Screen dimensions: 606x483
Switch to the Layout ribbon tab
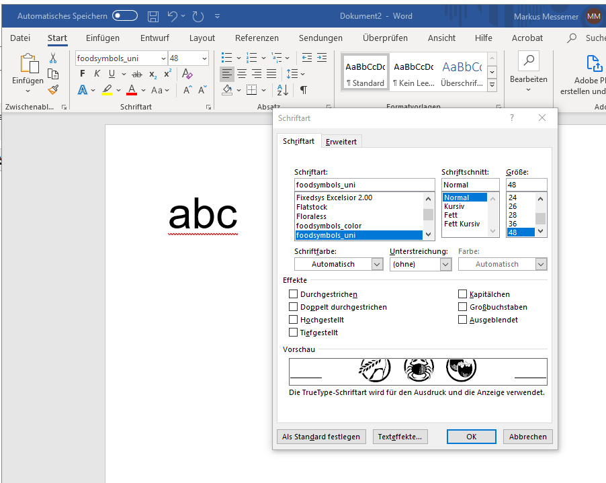click(x=202, y=38)
